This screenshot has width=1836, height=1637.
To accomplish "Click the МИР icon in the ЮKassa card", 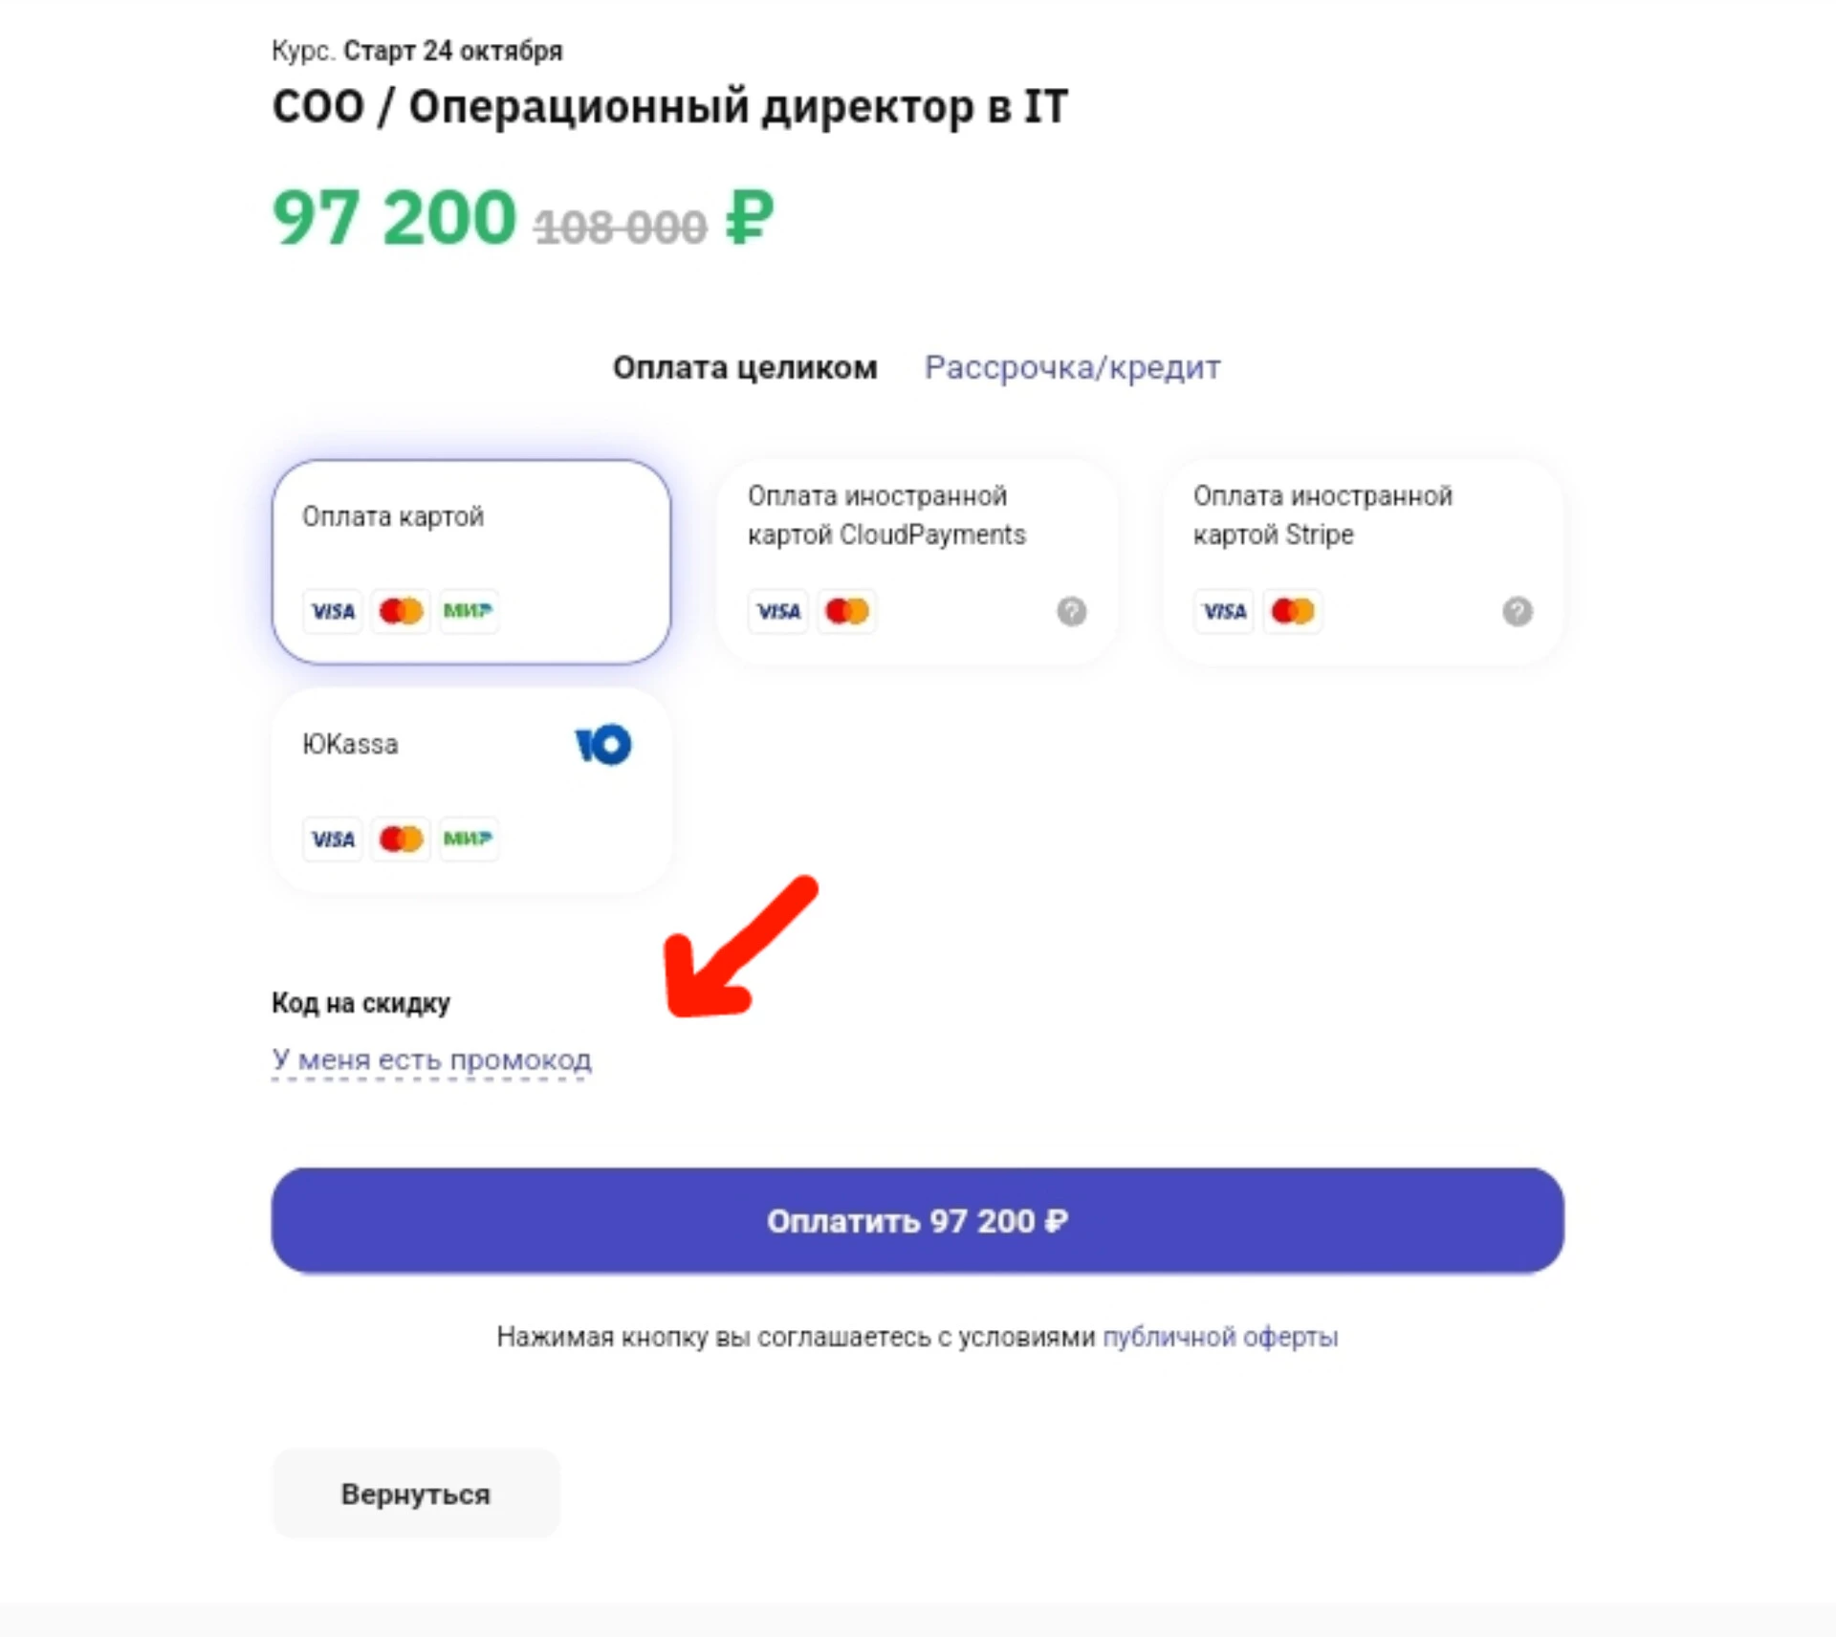I will 468,839.
